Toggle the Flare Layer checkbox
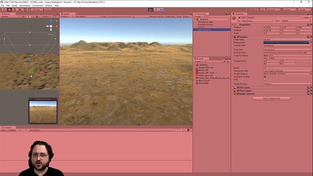Viewport: 313px width, 176px height. (238, 90)
